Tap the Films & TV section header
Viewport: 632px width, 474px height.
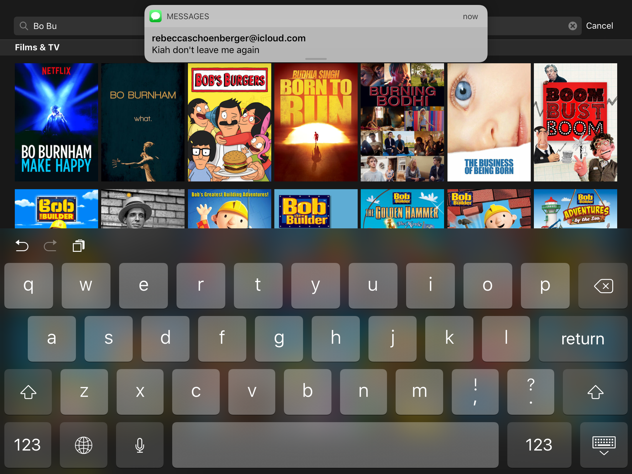[37, 47]
